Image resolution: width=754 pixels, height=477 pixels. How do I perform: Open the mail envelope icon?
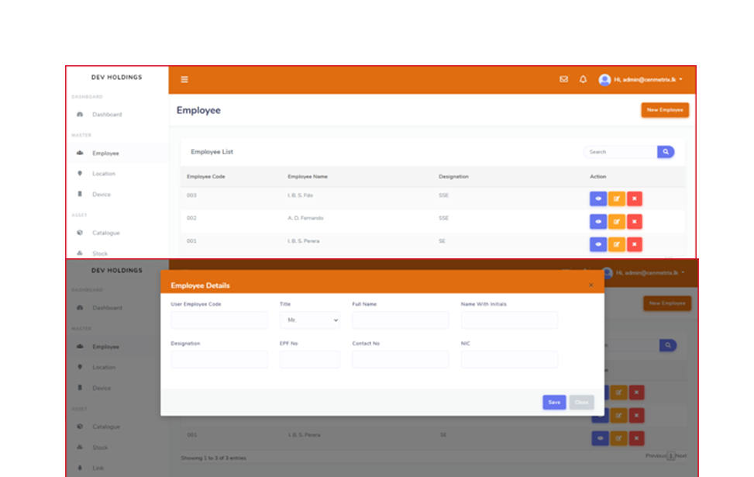pyautogui.click(x=563, y=79)
